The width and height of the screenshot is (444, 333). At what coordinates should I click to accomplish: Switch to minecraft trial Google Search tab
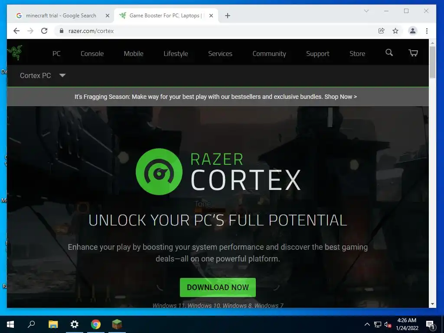tap(60, 16)
